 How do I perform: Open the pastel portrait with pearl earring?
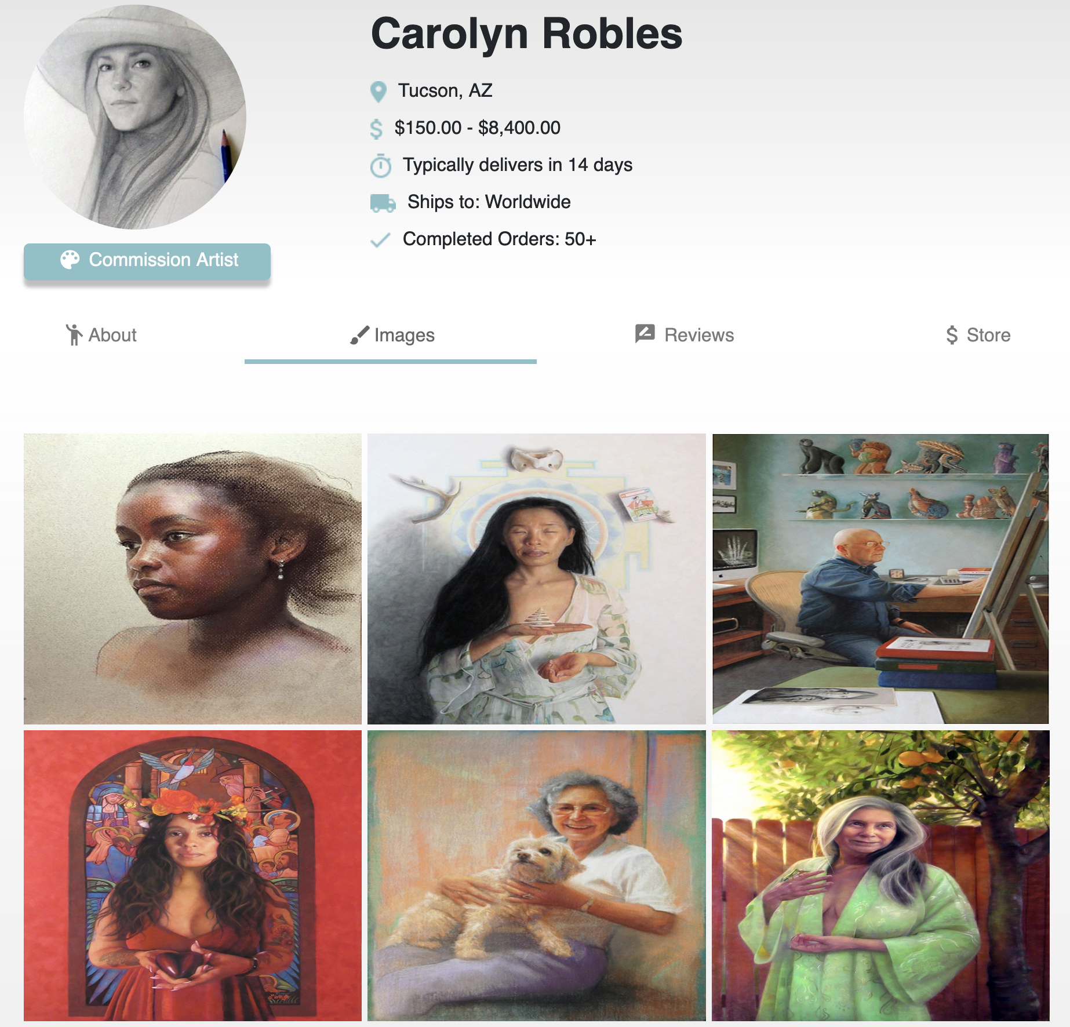point(192,579)
